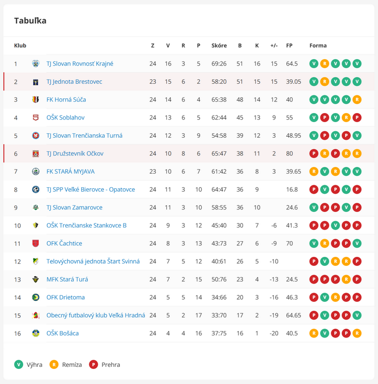
Task: Click last form badge in OŠK Bošáca row
Action: pyautogui.click(x=357, y=334)
